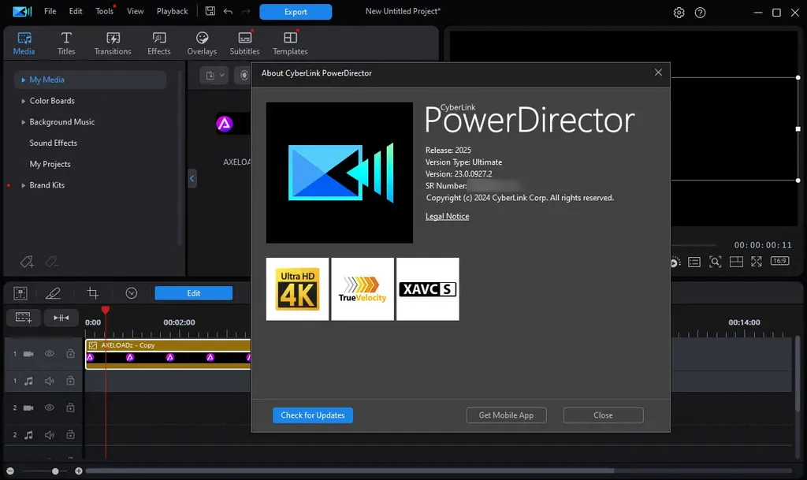Open the Legal Notice link

click(448, 217)
